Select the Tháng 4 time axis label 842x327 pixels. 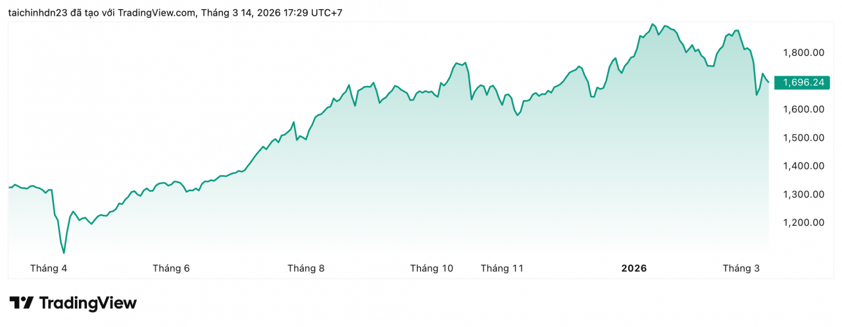tap(49, 269)
